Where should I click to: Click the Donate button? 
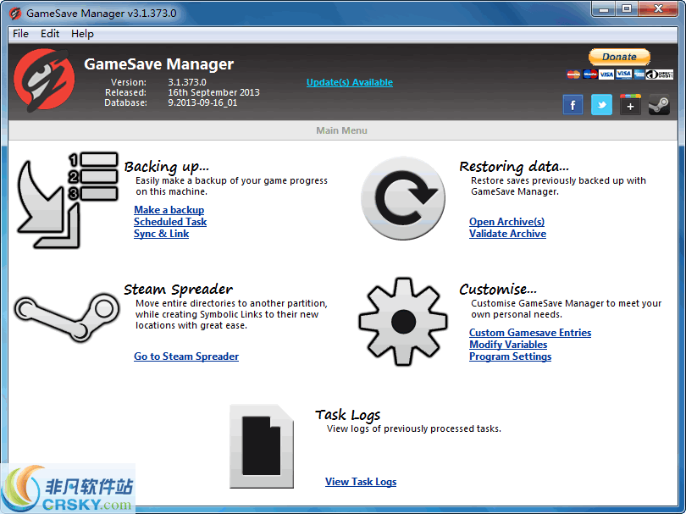pyautogui.click(x=619, y=57)
